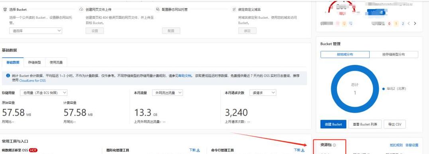Open the CloudLens for OSS link
429x154 pixels.
[x=32, y=80]
